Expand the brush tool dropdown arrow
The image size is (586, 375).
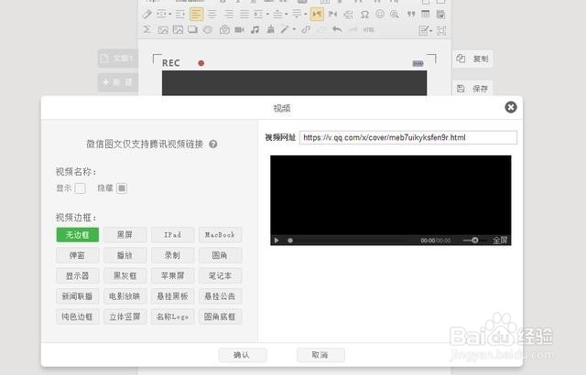(294, 29)
